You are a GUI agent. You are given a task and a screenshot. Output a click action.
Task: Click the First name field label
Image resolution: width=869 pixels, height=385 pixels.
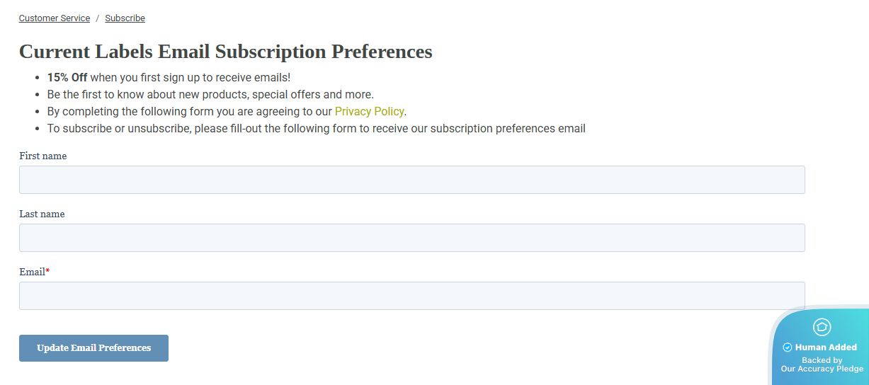pos(42,156)
